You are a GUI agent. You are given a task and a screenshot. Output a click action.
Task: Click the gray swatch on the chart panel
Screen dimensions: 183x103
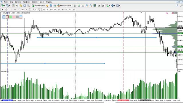click(x=17, y=17)
